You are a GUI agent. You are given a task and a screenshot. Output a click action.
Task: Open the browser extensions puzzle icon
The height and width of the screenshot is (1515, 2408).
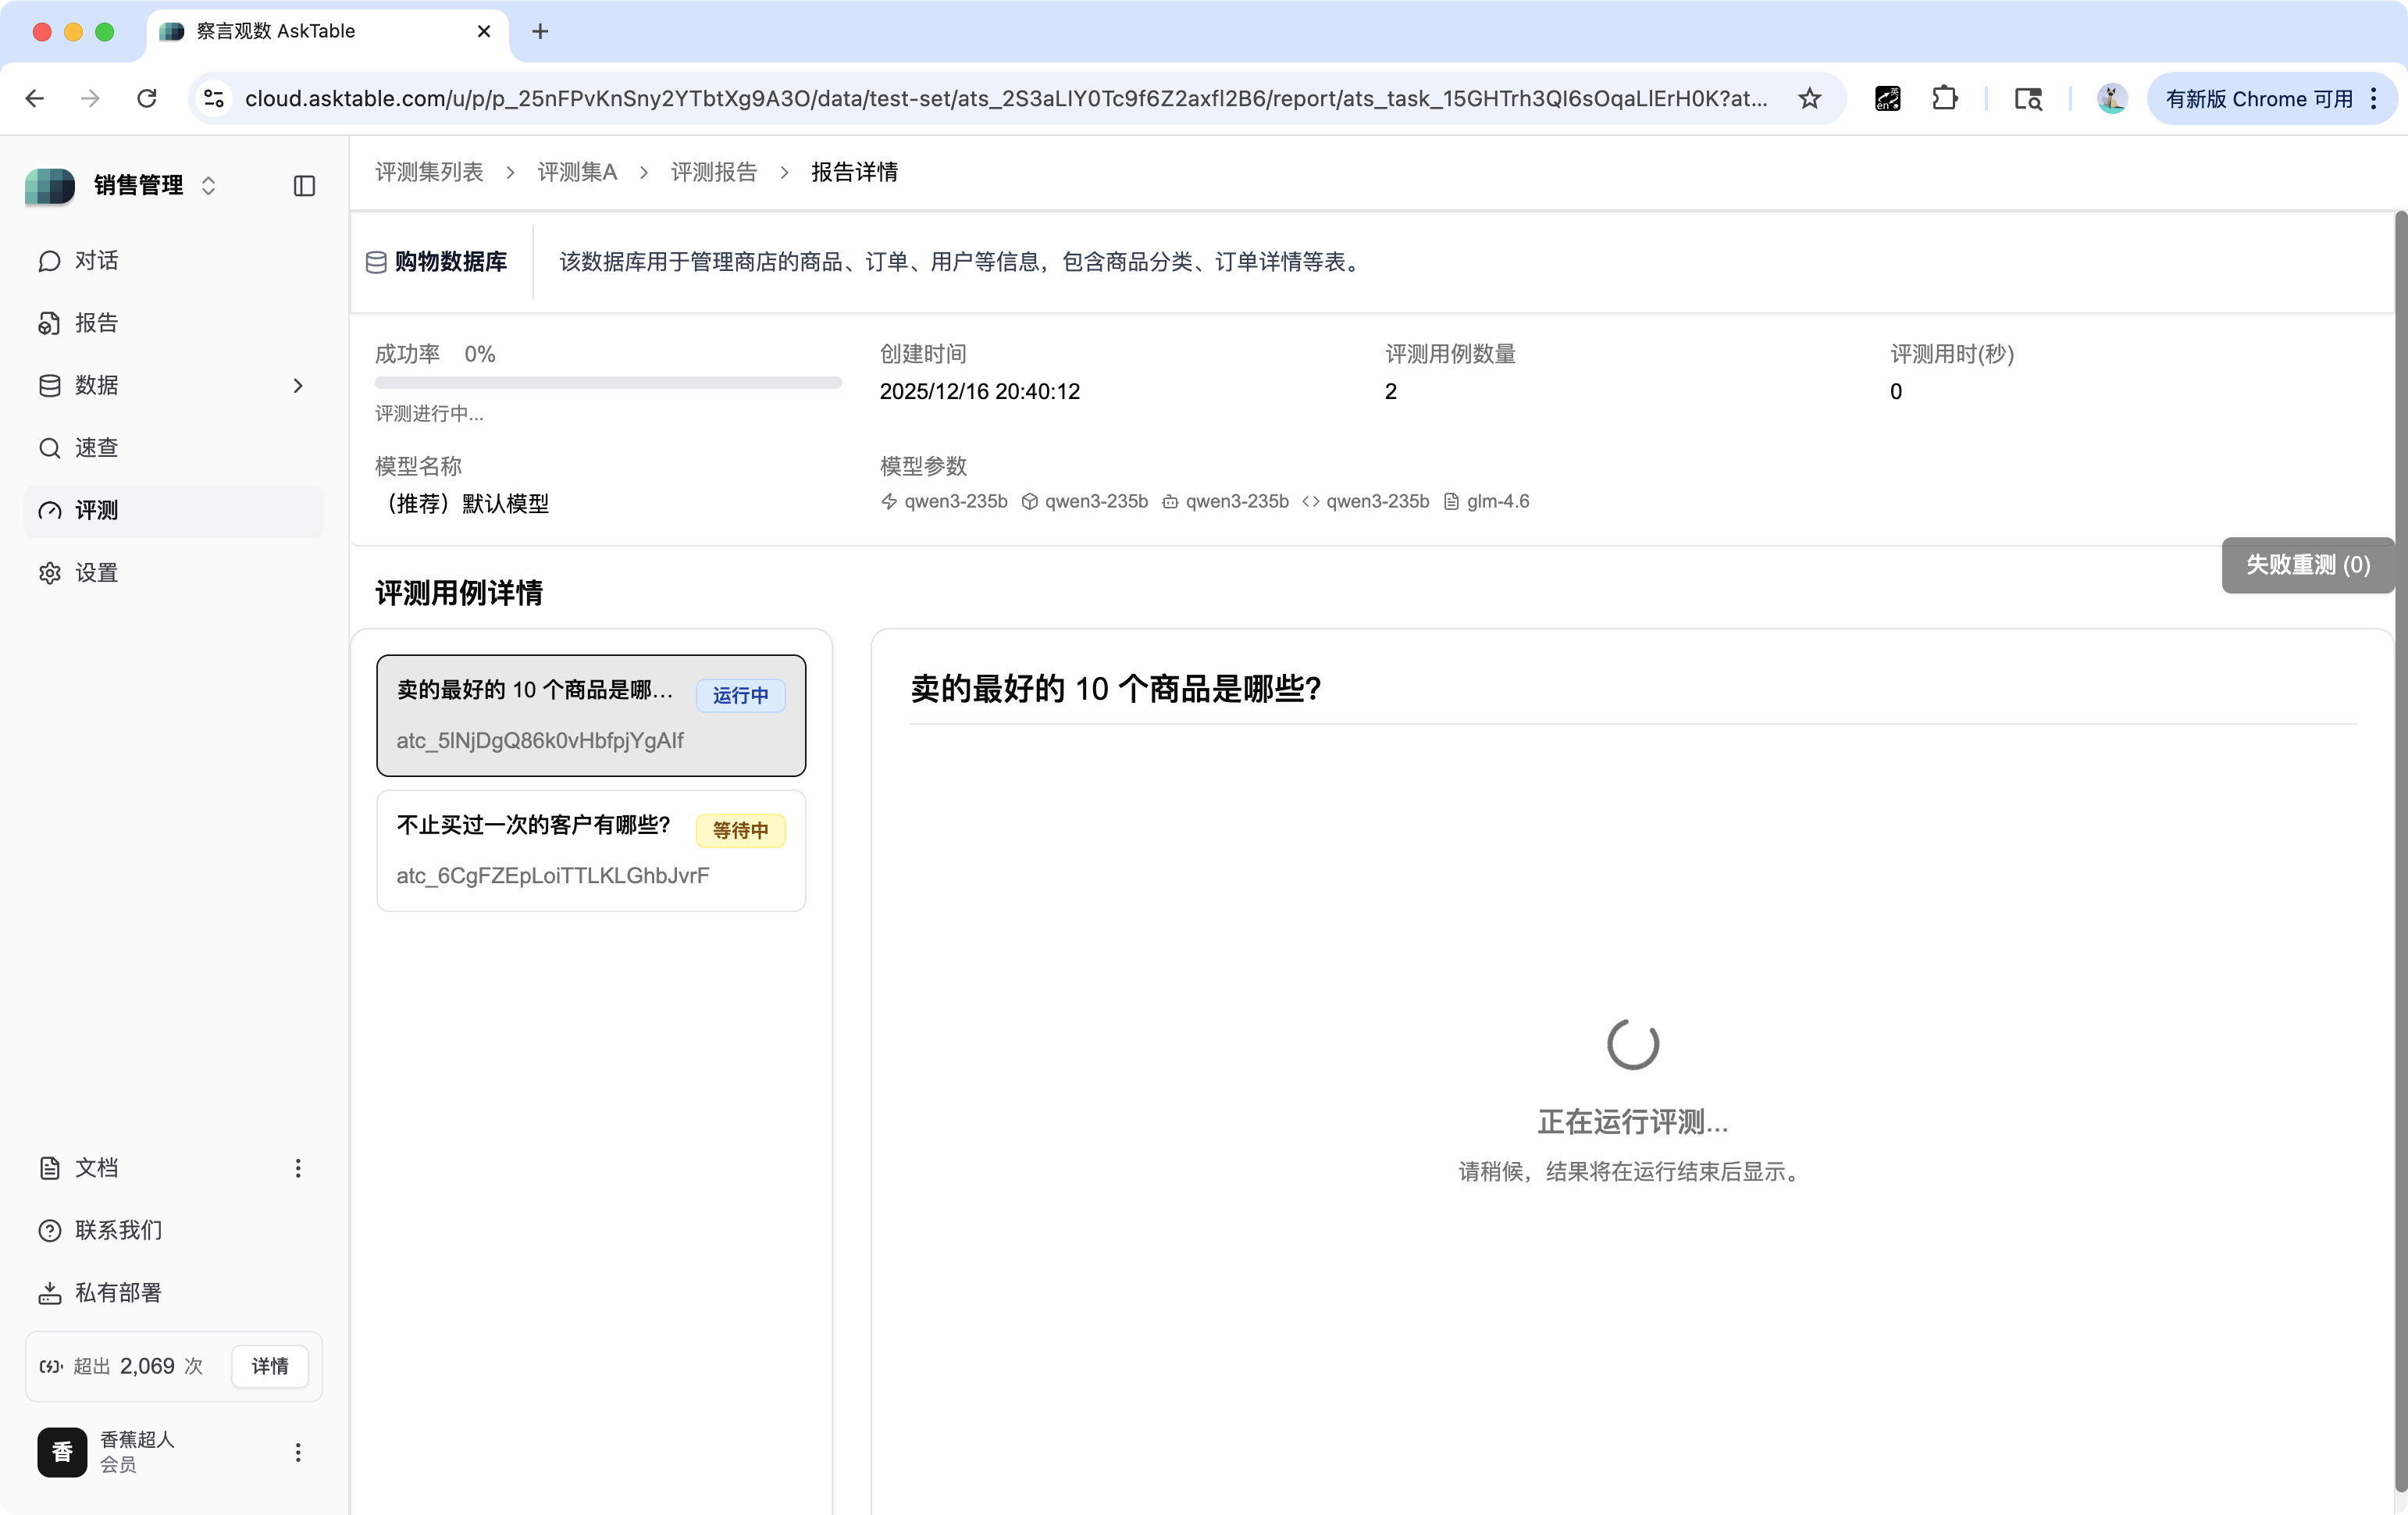[1945, 98]
